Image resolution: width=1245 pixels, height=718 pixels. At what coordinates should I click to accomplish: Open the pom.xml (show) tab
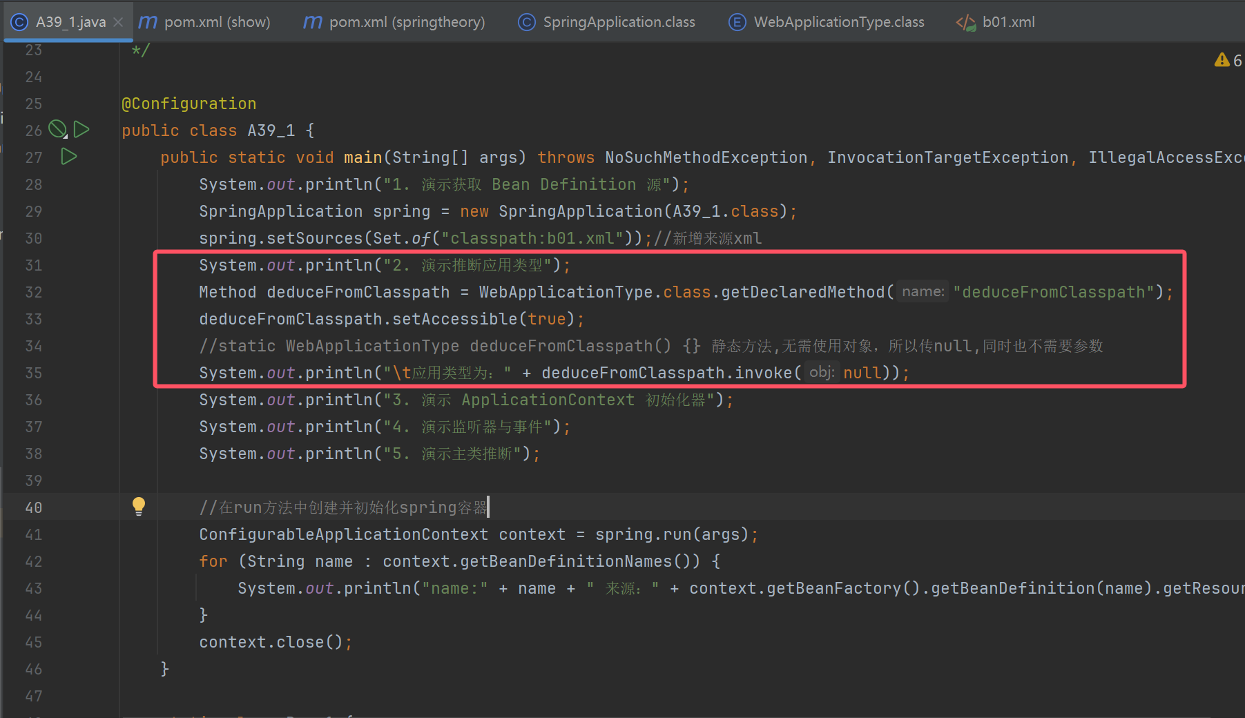tap(204, 22)
